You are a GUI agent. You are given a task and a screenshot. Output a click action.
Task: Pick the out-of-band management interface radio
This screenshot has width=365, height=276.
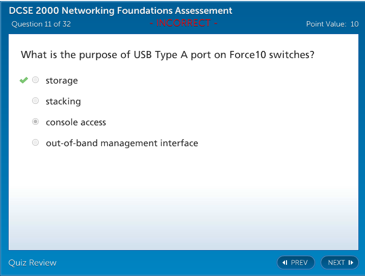35,143
